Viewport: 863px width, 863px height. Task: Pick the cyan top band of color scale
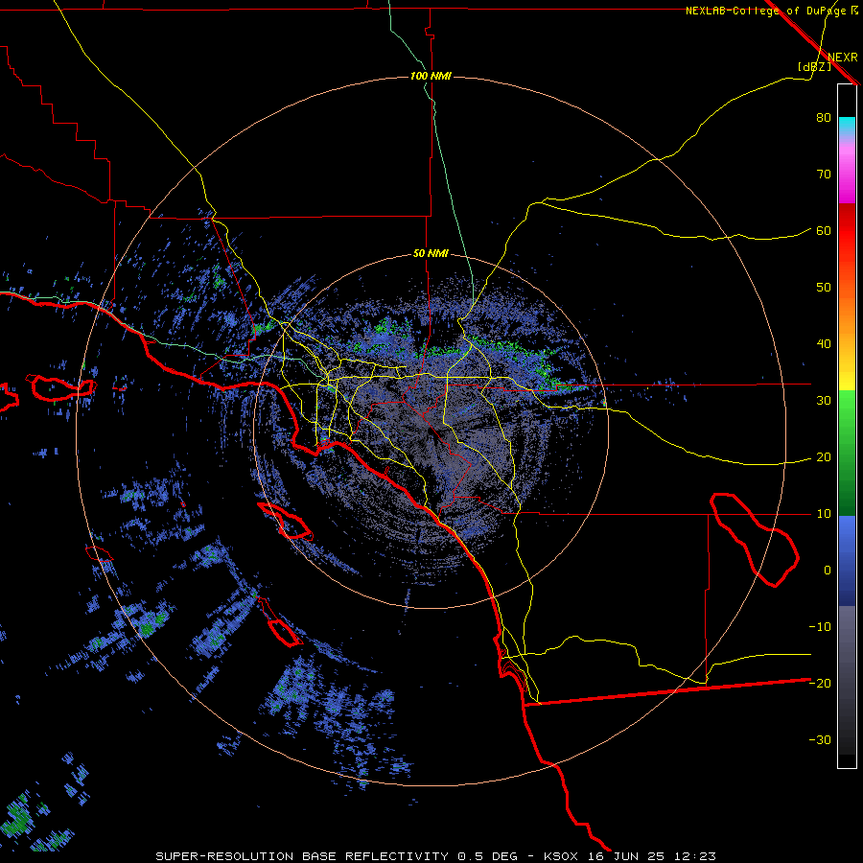pyautogui.click(x=847, y=126)
